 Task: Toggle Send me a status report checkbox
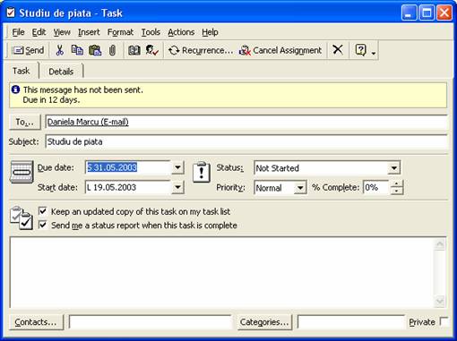click(x=43, y=225)
